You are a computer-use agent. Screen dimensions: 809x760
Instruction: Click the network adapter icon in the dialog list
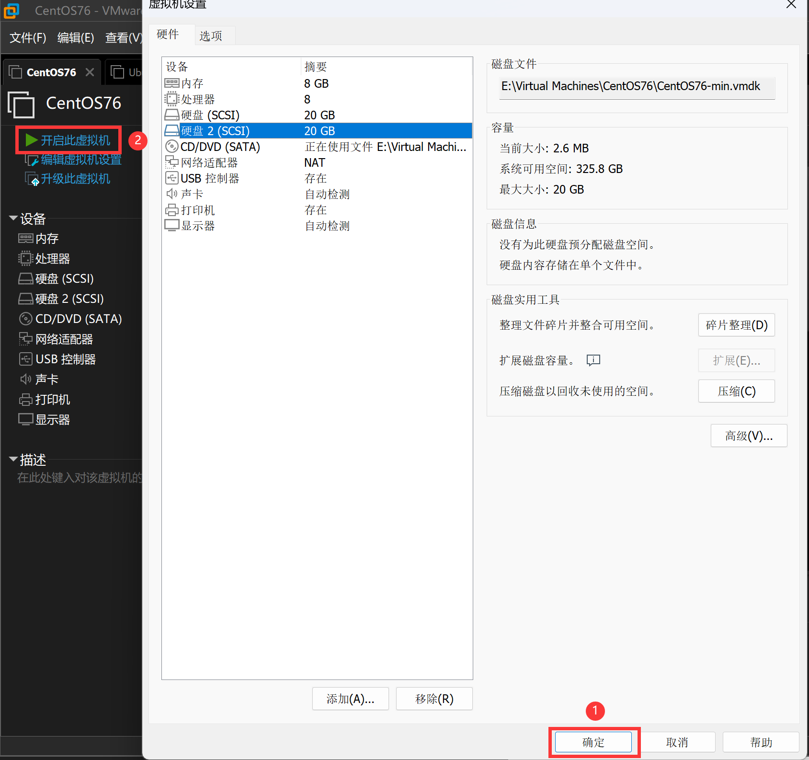[171, 162]
